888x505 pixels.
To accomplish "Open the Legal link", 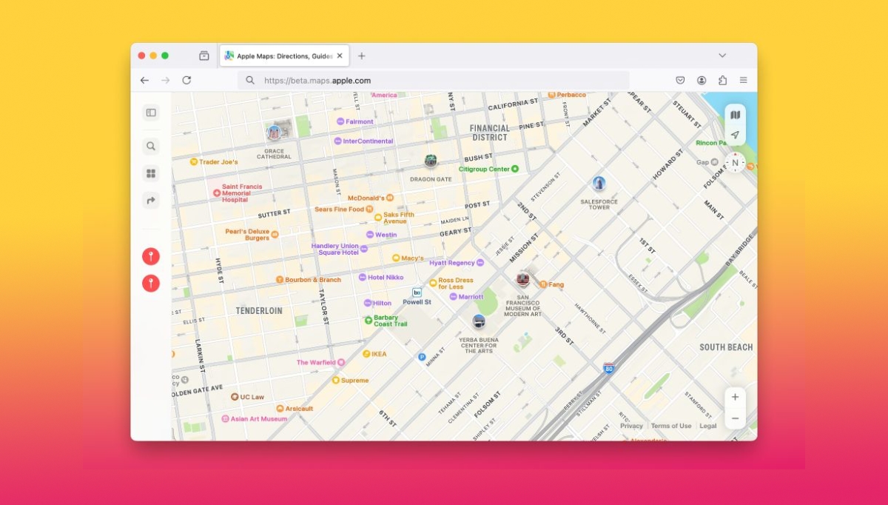I will tap(708, 426).
